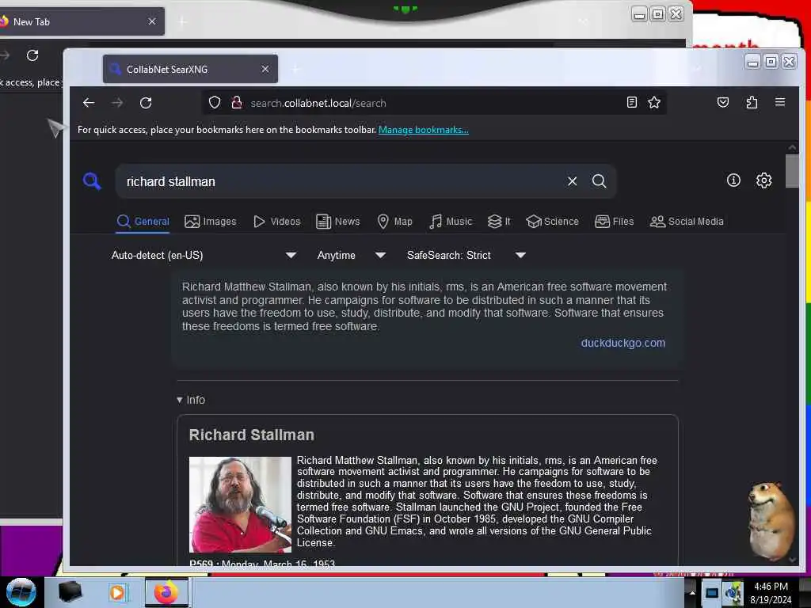Image resolution: width=811 pixels, height=608 pixels.
Task: Show hidden system tray icons
Action: pos(692,592)
